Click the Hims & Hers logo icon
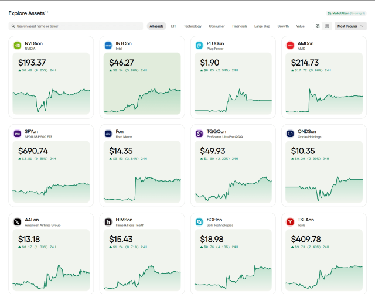Screen dimensions: 375x294 pos(108,222)
